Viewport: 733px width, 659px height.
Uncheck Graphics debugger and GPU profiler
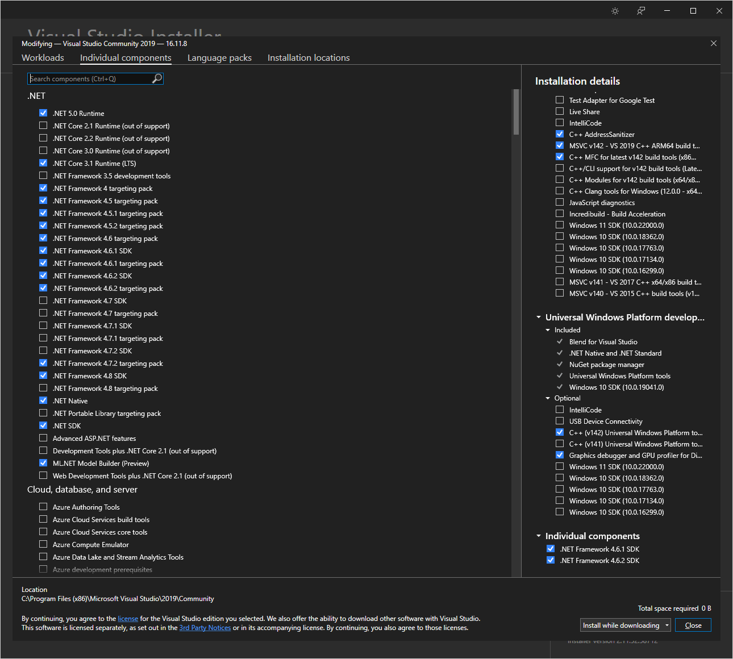[x=560, y=455]
